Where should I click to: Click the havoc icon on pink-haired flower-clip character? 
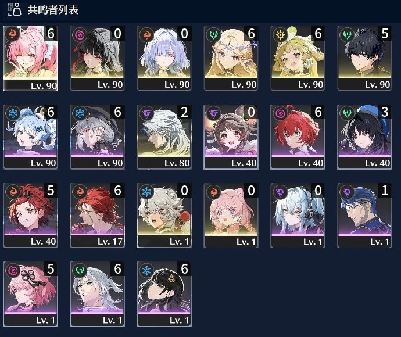13,270
